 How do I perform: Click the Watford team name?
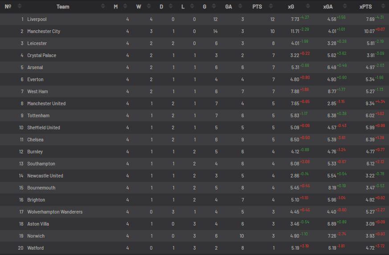[x=36, y=248]
